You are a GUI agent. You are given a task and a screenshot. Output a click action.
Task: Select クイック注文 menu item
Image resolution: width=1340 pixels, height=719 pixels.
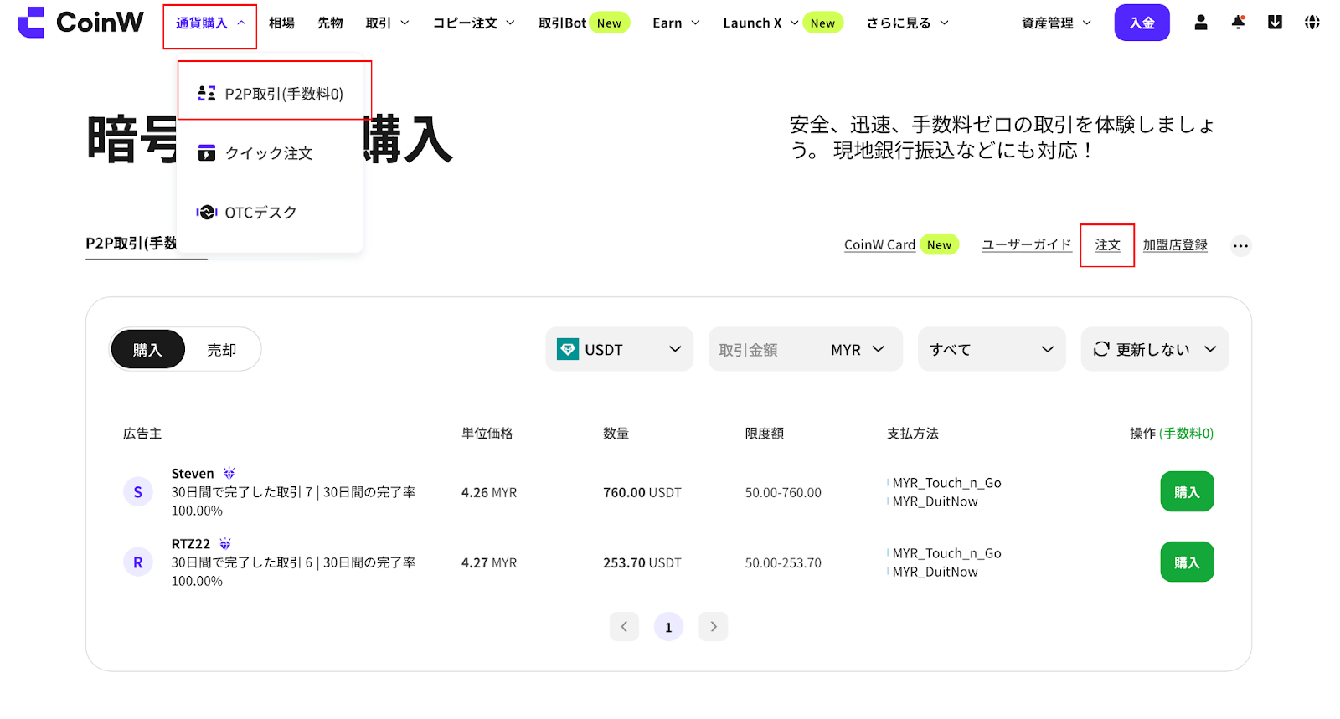click(270, 153)
